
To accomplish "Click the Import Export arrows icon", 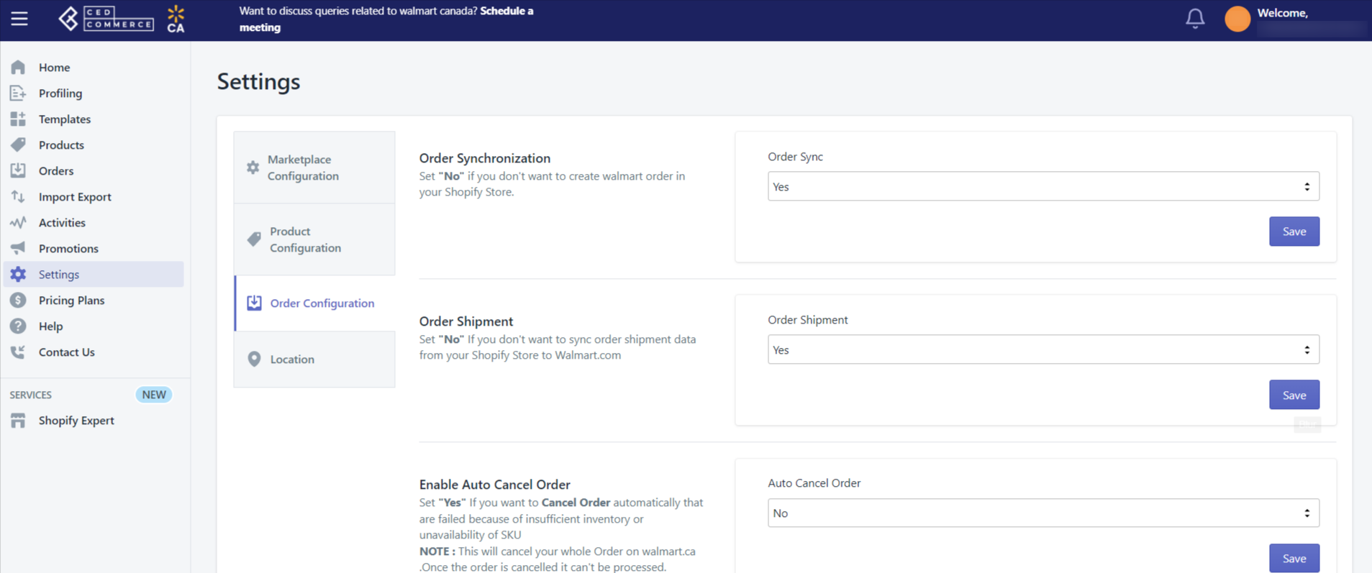I will [18, 196].
